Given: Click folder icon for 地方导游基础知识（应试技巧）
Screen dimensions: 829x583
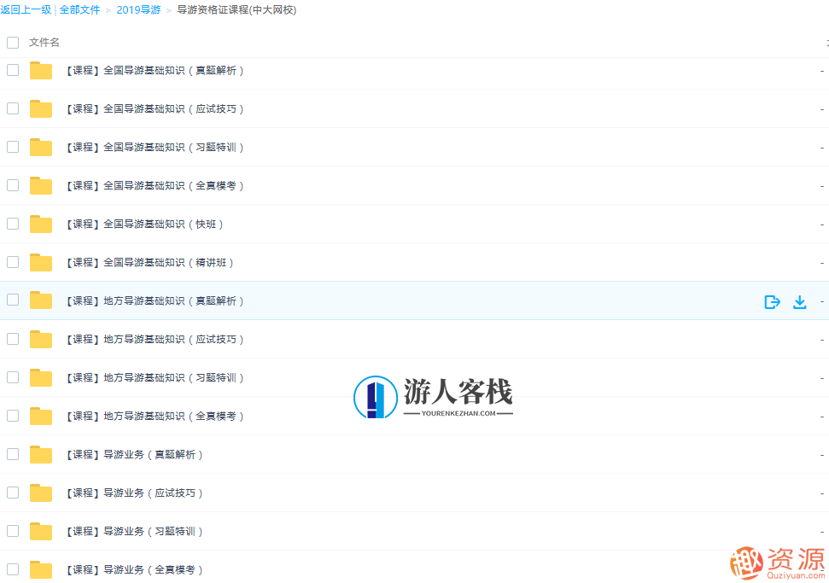Looking at the screenshot, I should (x=40, y=339).
